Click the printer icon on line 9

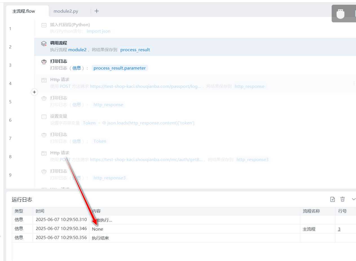point(44,172)
